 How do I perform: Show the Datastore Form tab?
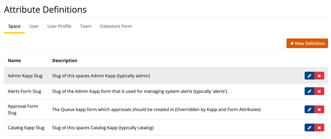point(116,26)
